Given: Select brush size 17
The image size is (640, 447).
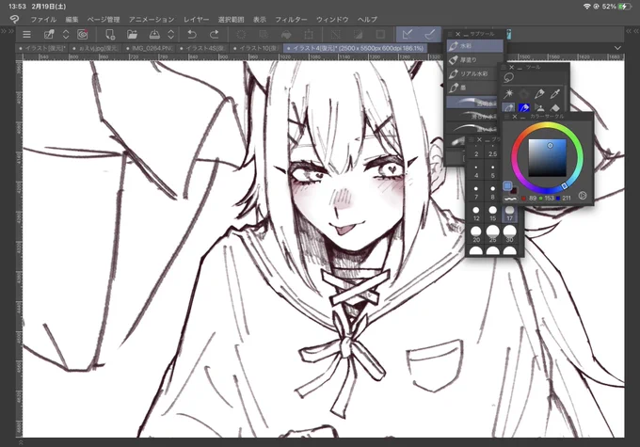Looking at the screenshot, I should click(x=509, y=214).
